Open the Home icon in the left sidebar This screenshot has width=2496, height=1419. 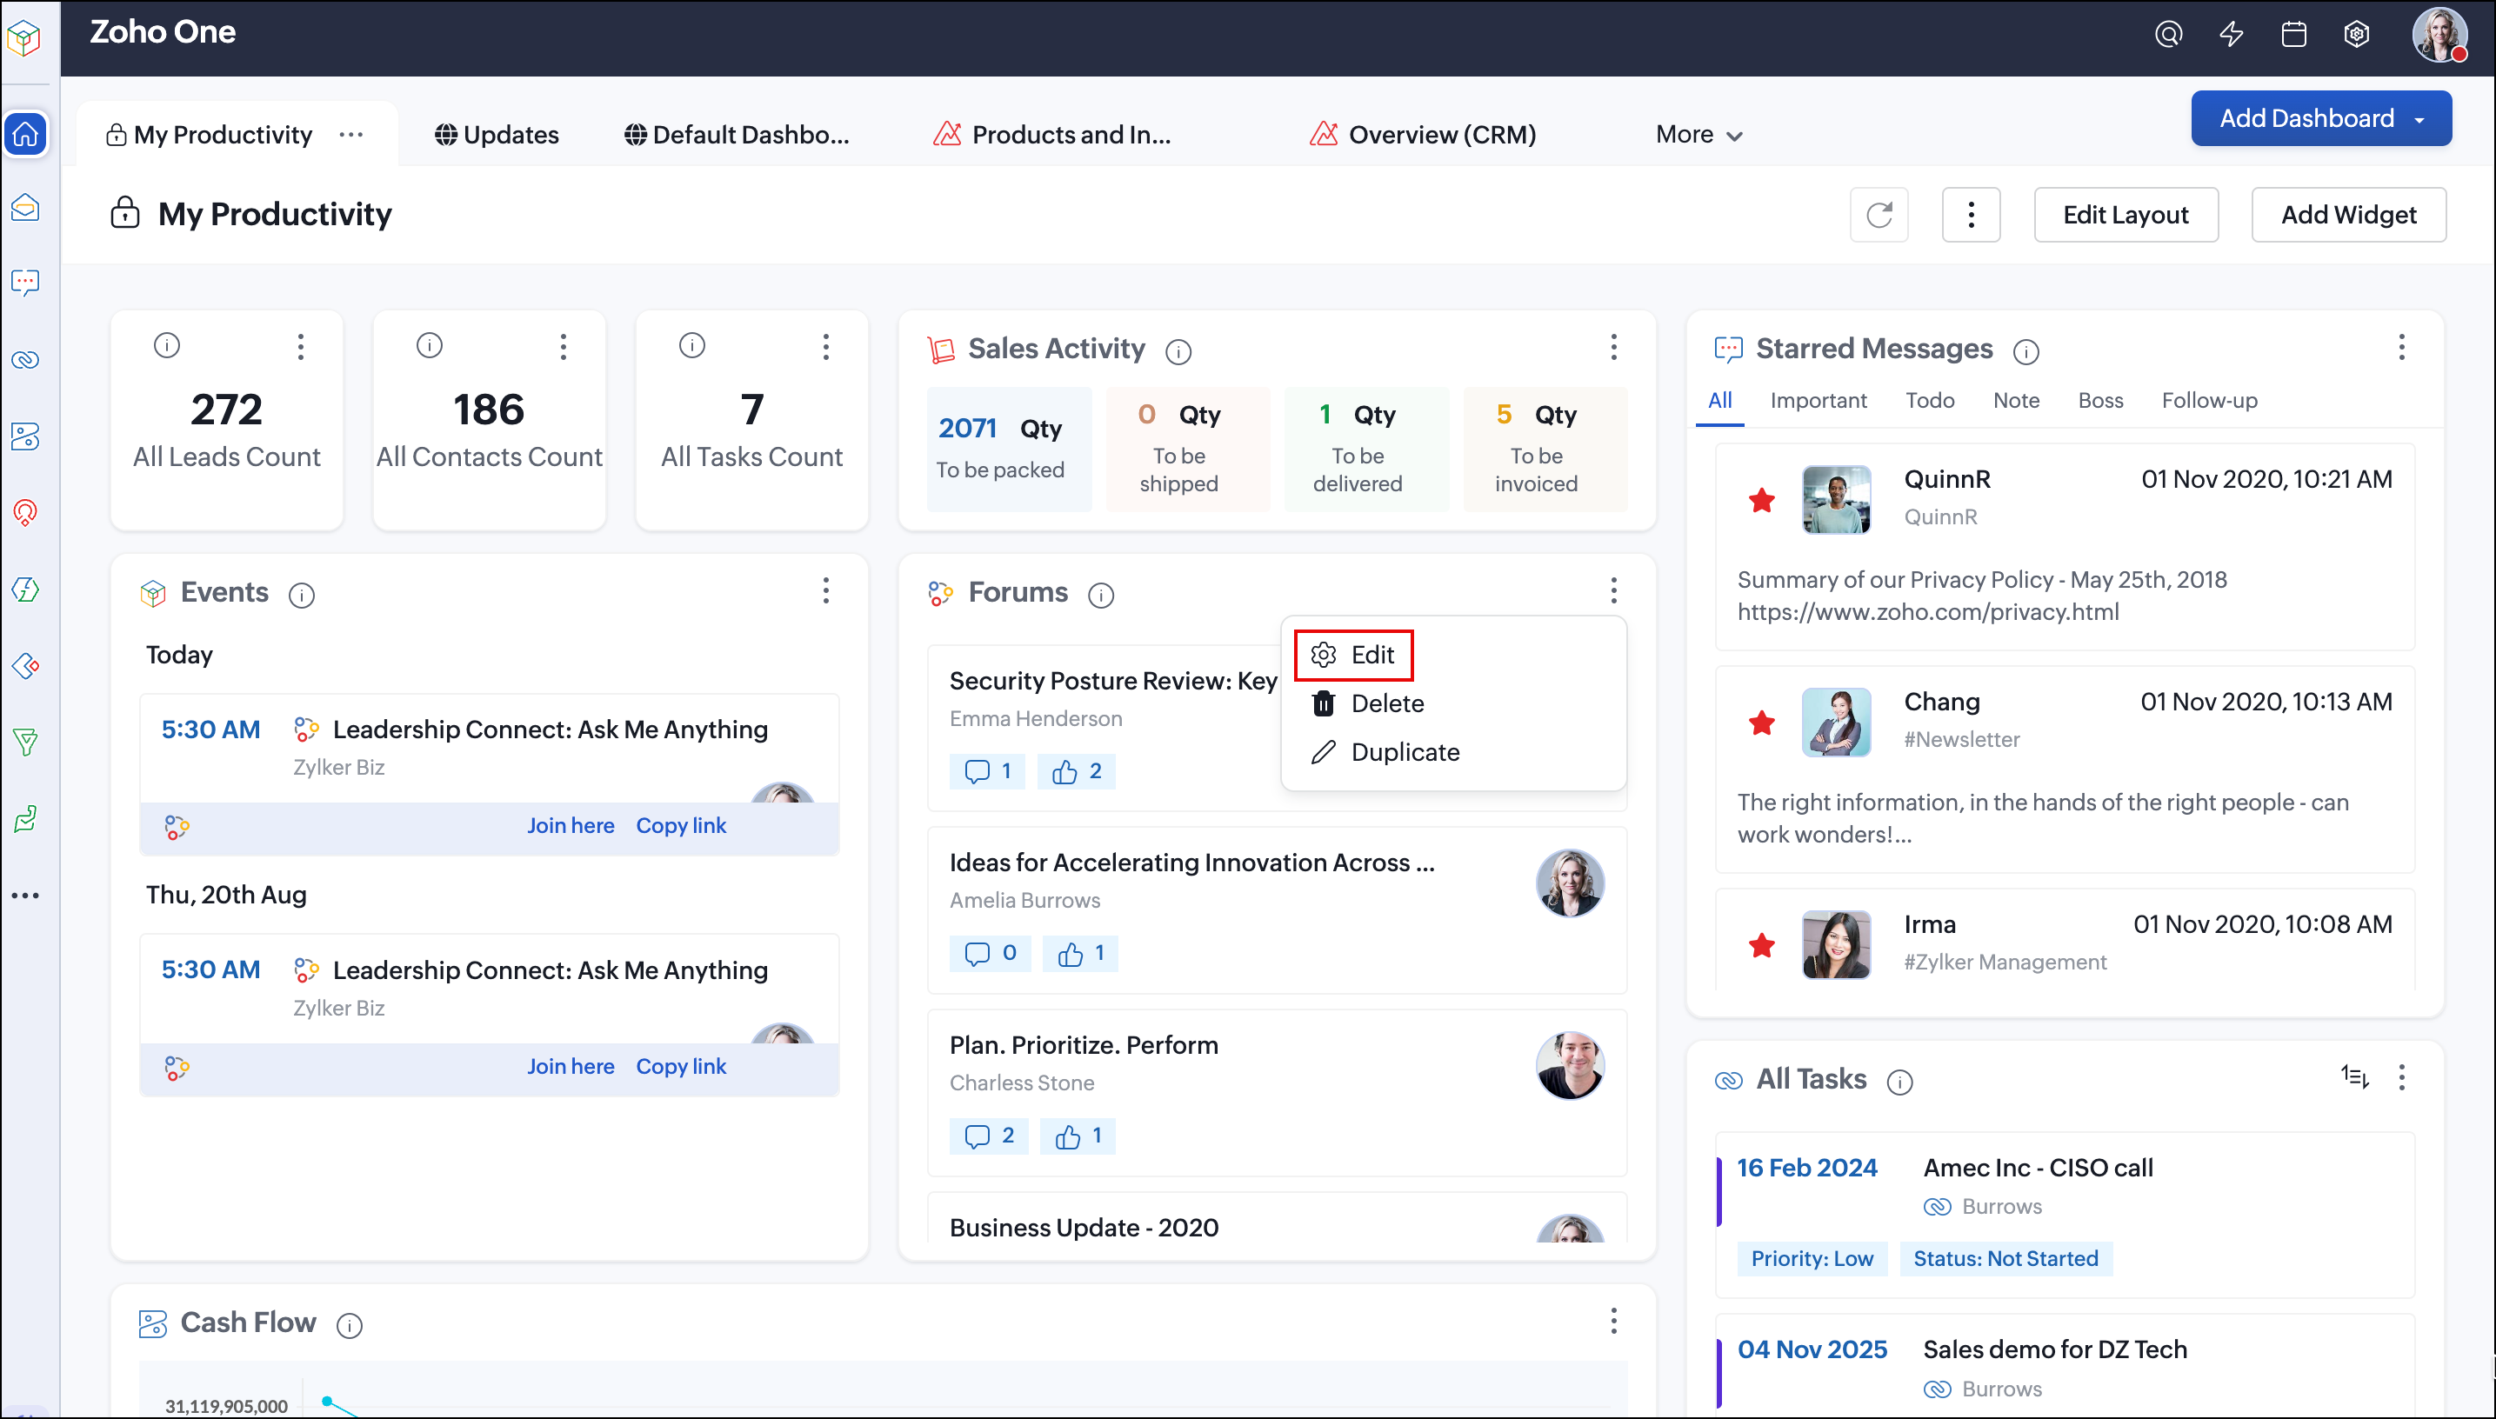[x=26, y=134]
